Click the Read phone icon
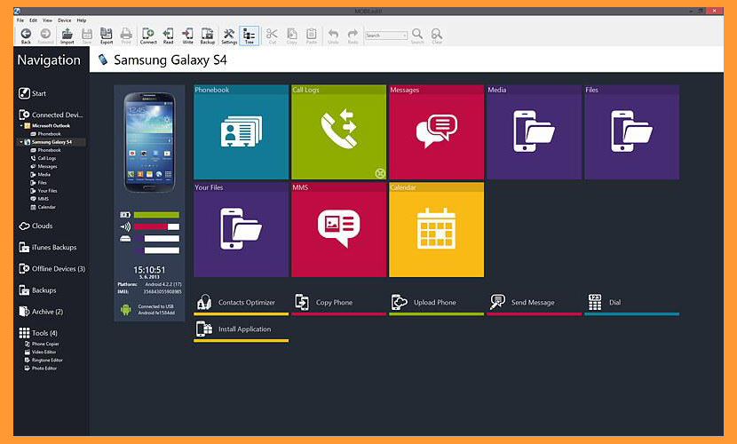This screenshot has height=444, width=737. [x=168, y=36]
